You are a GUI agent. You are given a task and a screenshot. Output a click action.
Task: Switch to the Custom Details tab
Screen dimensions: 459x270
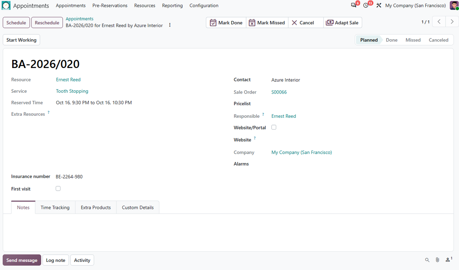138,207
